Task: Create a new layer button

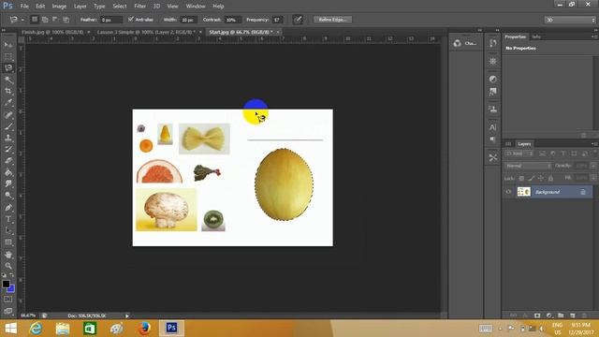Action: coord(572,315)
